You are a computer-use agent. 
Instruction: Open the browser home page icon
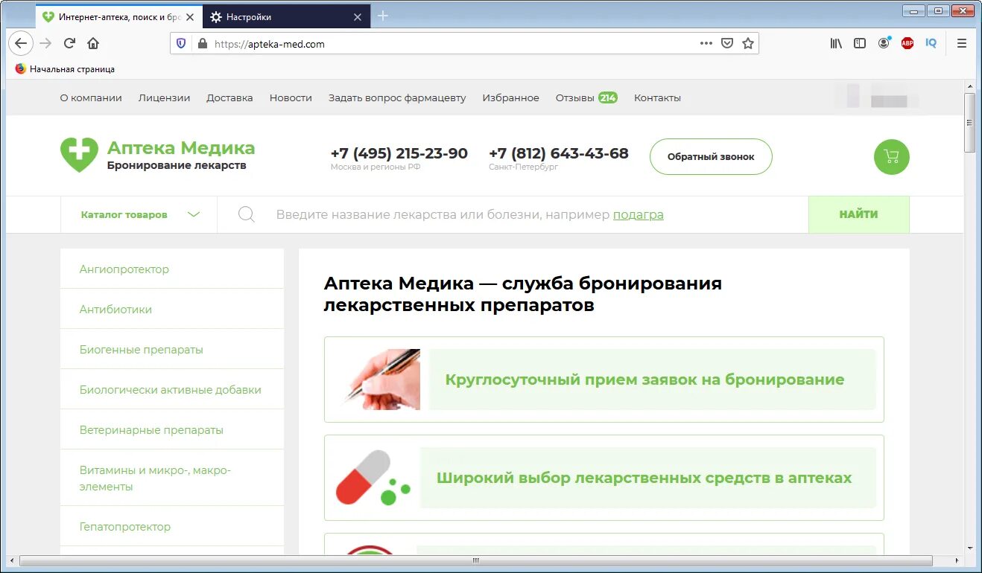tap(93, 43)
